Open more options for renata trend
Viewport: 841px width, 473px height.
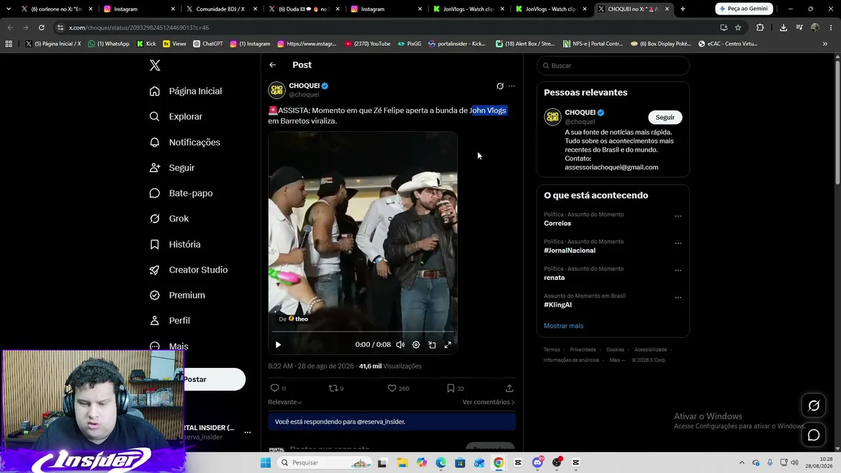tap(678, 270)
